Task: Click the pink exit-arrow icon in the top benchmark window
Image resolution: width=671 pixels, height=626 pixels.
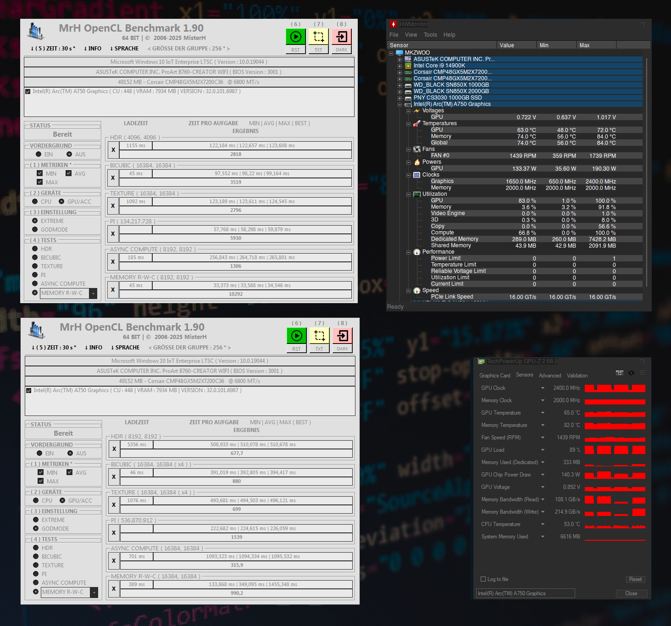Action: tap(342, 37)
